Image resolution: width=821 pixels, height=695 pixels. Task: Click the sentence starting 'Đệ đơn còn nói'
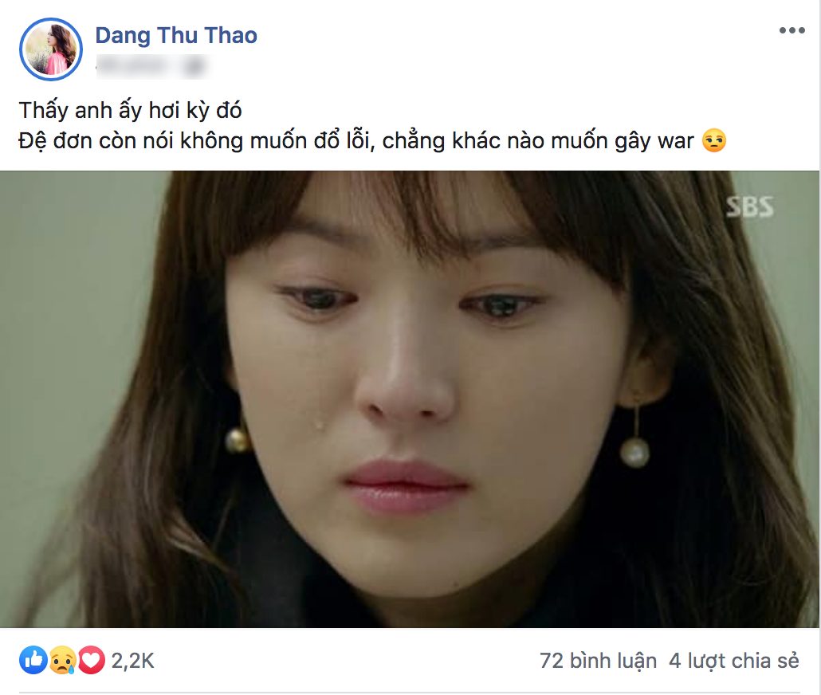click(356, 141)
